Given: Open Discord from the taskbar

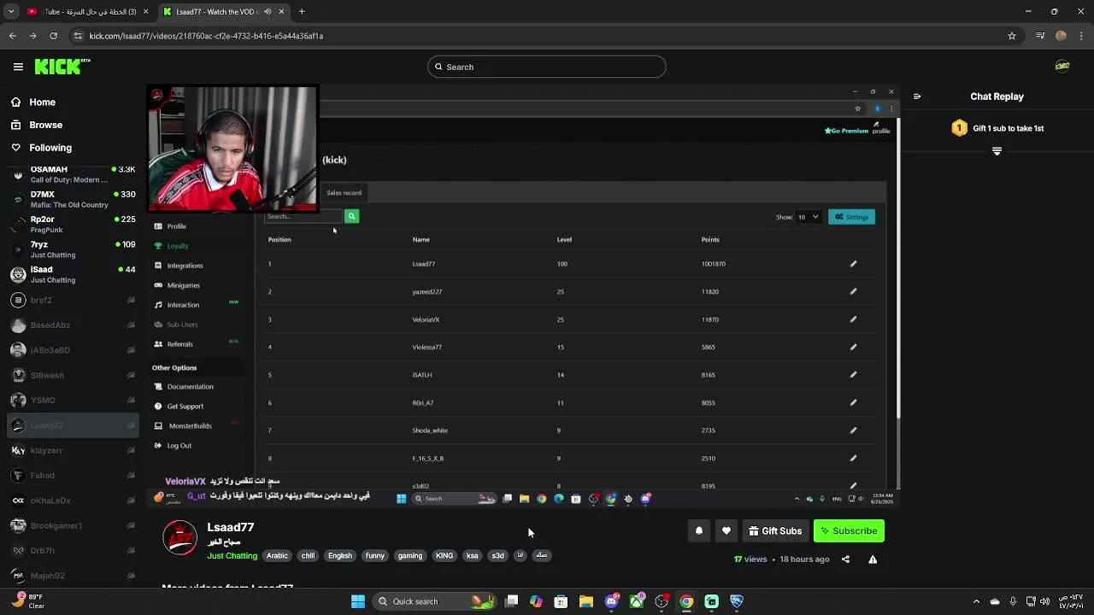Looking at the screenshot, I should [x=611, y=601].
